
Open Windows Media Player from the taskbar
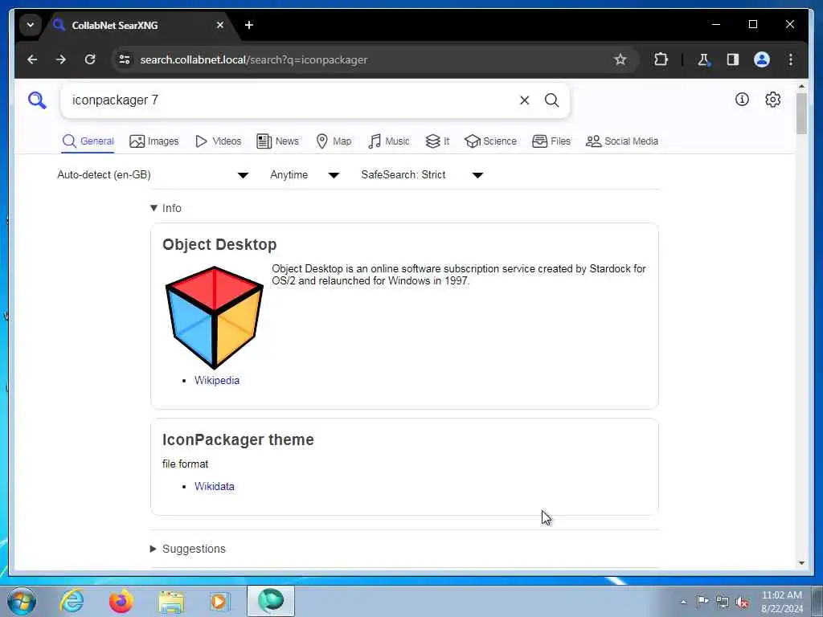click(x=219, y=601)
